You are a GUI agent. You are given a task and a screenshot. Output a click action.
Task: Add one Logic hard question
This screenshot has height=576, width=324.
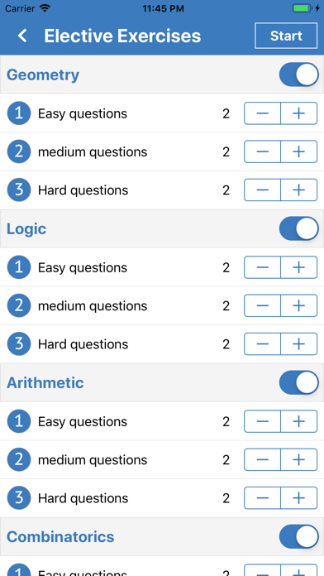point(299,343)
